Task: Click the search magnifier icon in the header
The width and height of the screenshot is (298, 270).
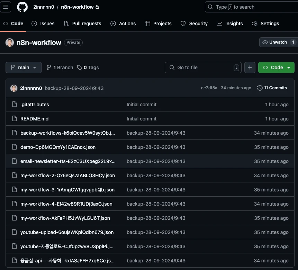Action: click(210, 7)
